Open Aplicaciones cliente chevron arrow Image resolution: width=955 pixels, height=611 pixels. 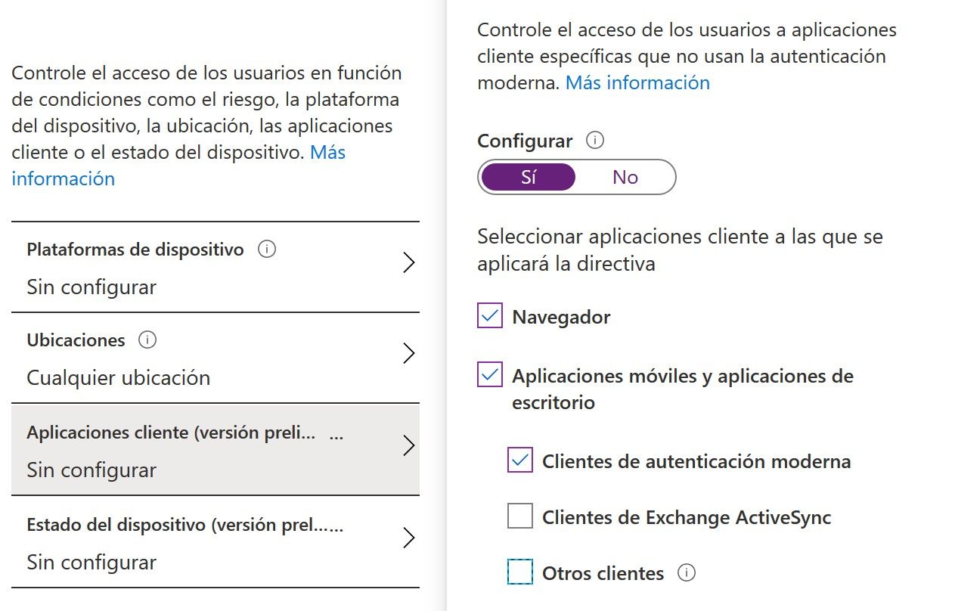(x=409, y=446)
